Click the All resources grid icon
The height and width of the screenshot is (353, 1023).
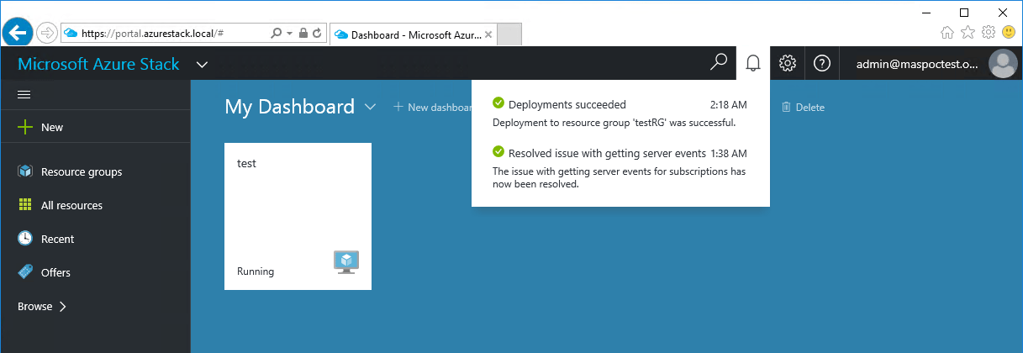25,205
